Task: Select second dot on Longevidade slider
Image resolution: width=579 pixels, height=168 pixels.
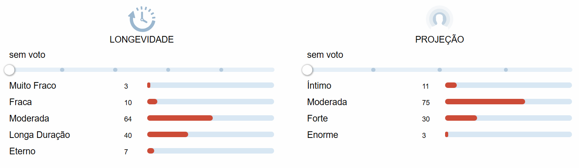Action: coord(62,70)
